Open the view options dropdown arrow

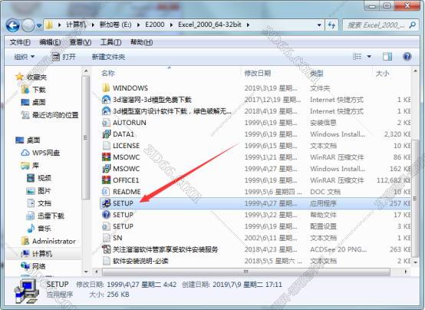click(369, 57)
